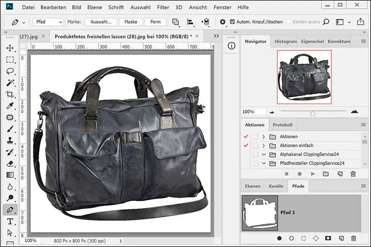
Task: Choose the Eraser tool
Action: tap(10, 163)
